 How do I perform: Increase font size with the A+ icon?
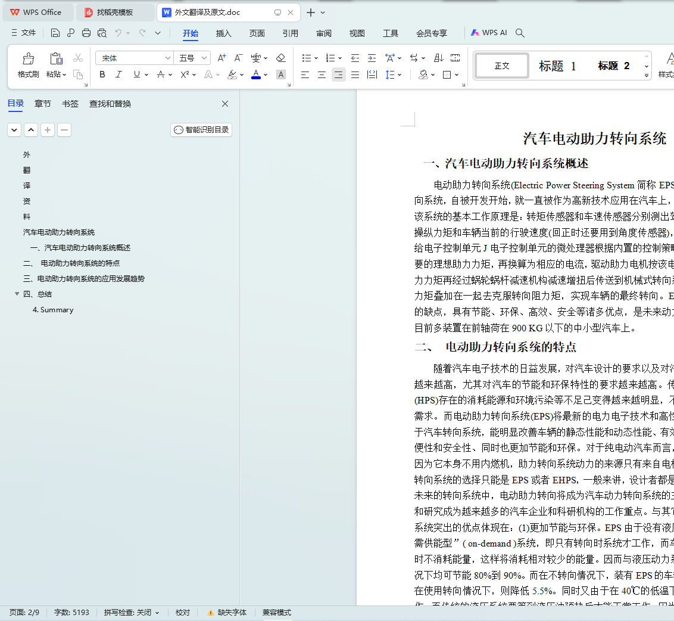click(221, 58)
